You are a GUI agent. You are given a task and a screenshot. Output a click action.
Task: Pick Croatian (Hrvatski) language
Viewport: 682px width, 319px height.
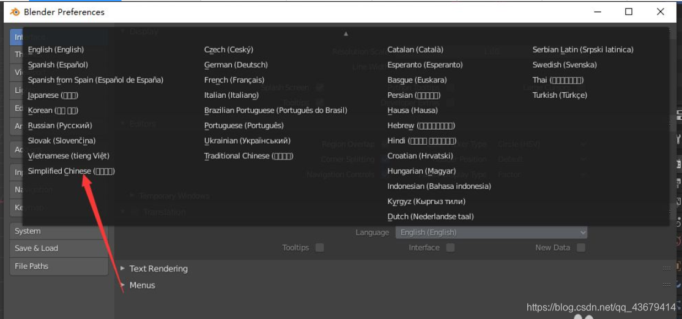pos(420,156)
